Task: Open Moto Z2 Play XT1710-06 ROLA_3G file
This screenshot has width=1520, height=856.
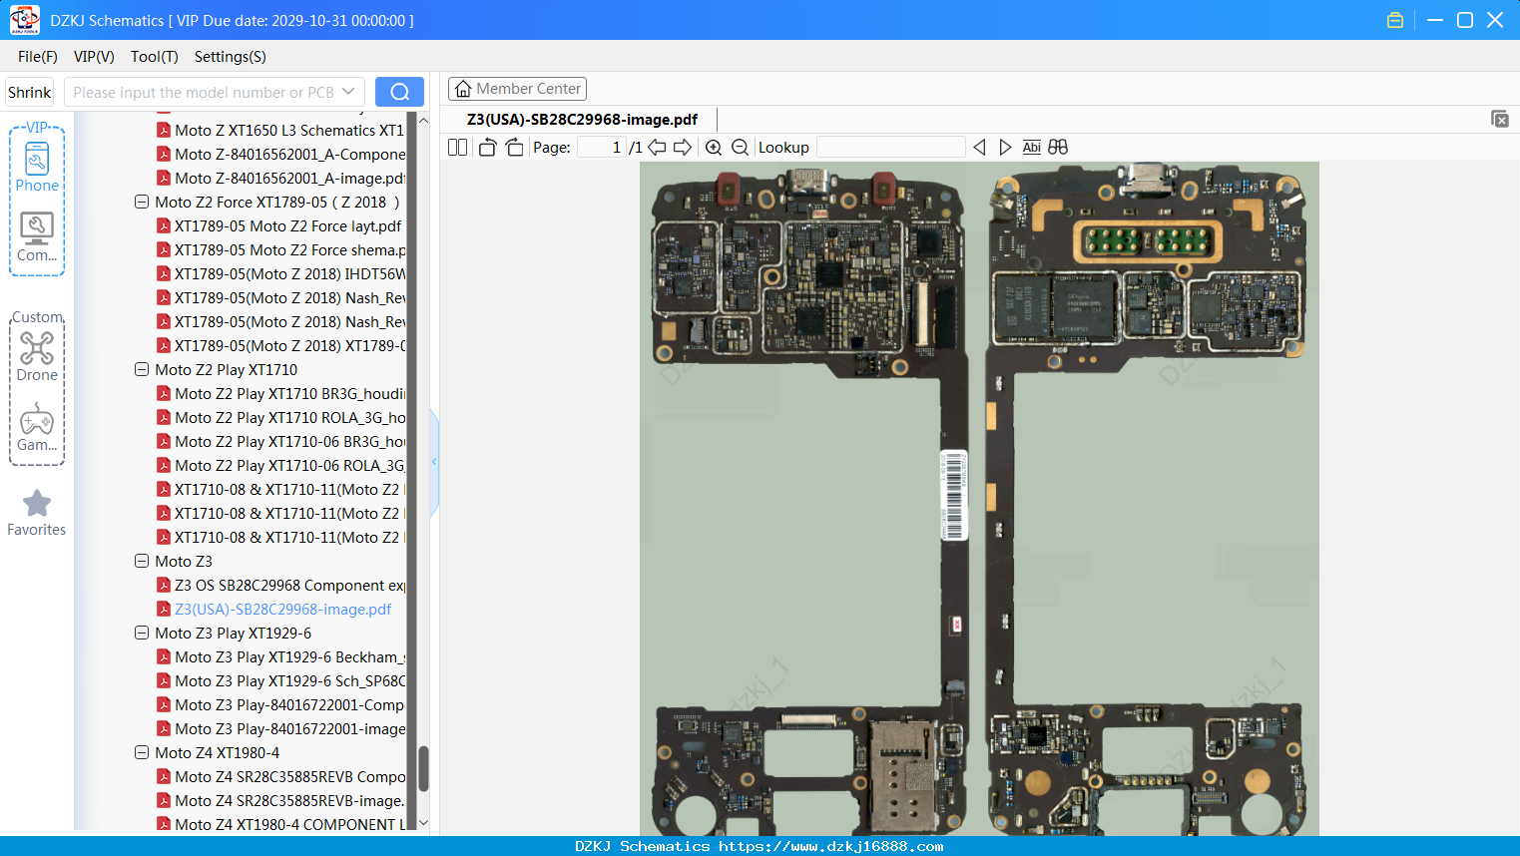Action: click(289, 466)
